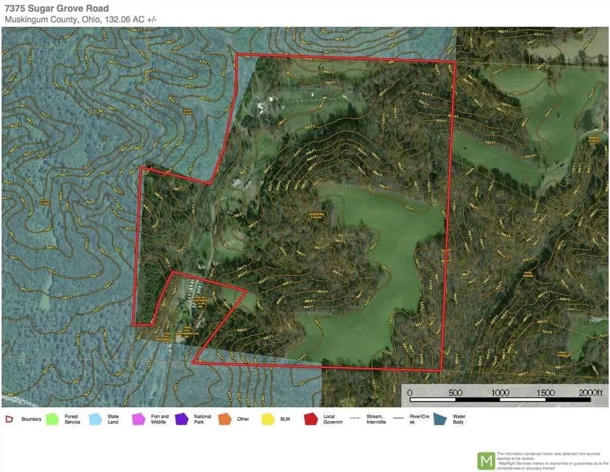
Task: Select the green Forest Service legend icon
Action: click(x=53, y=419)
